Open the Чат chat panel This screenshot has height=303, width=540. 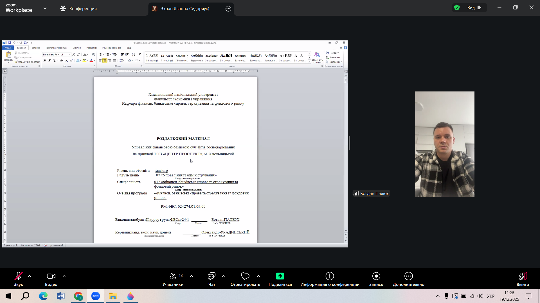pos(211,279)
